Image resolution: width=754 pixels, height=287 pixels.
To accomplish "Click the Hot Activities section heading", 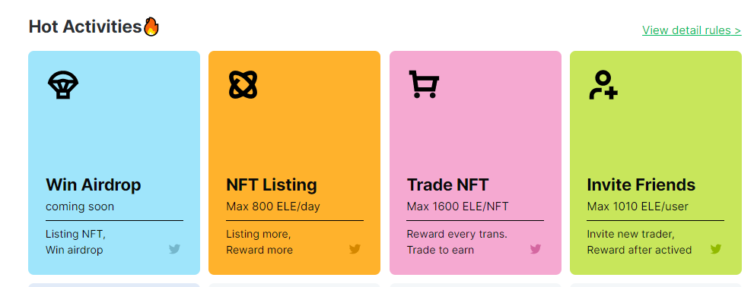I will [85, 27].
